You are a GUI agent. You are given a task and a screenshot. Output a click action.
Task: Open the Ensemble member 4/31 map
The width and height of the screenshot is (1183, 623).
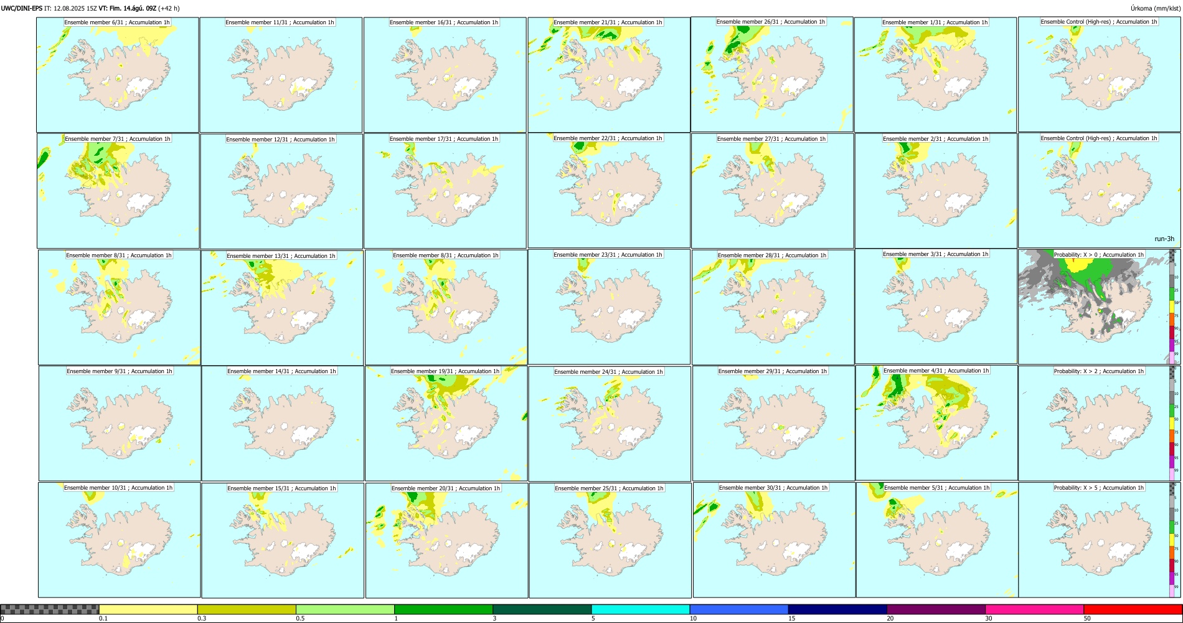tap(936, 422)
